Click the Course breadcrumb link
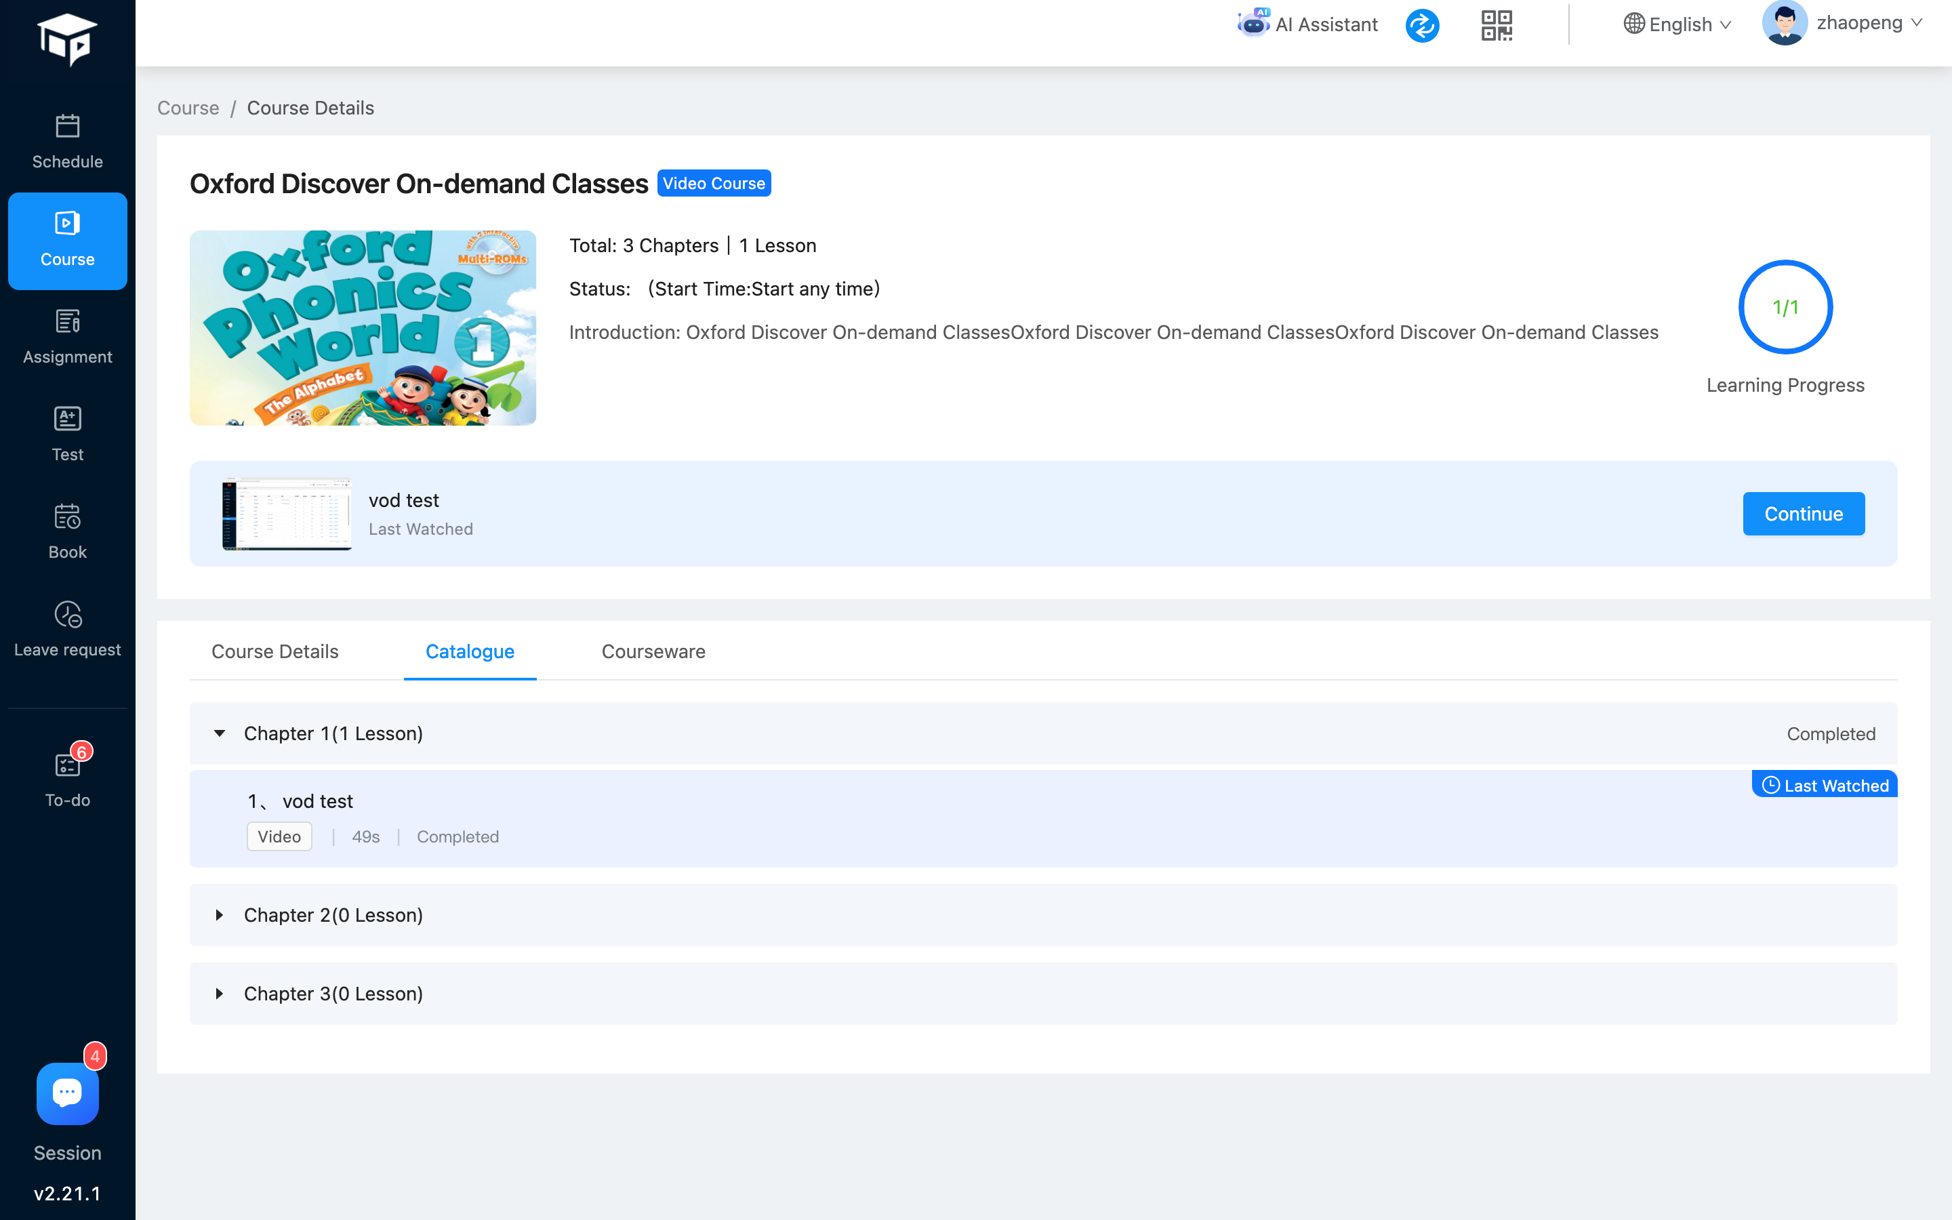Viewport: 1952px width, 1220px height. pos(188,108)
